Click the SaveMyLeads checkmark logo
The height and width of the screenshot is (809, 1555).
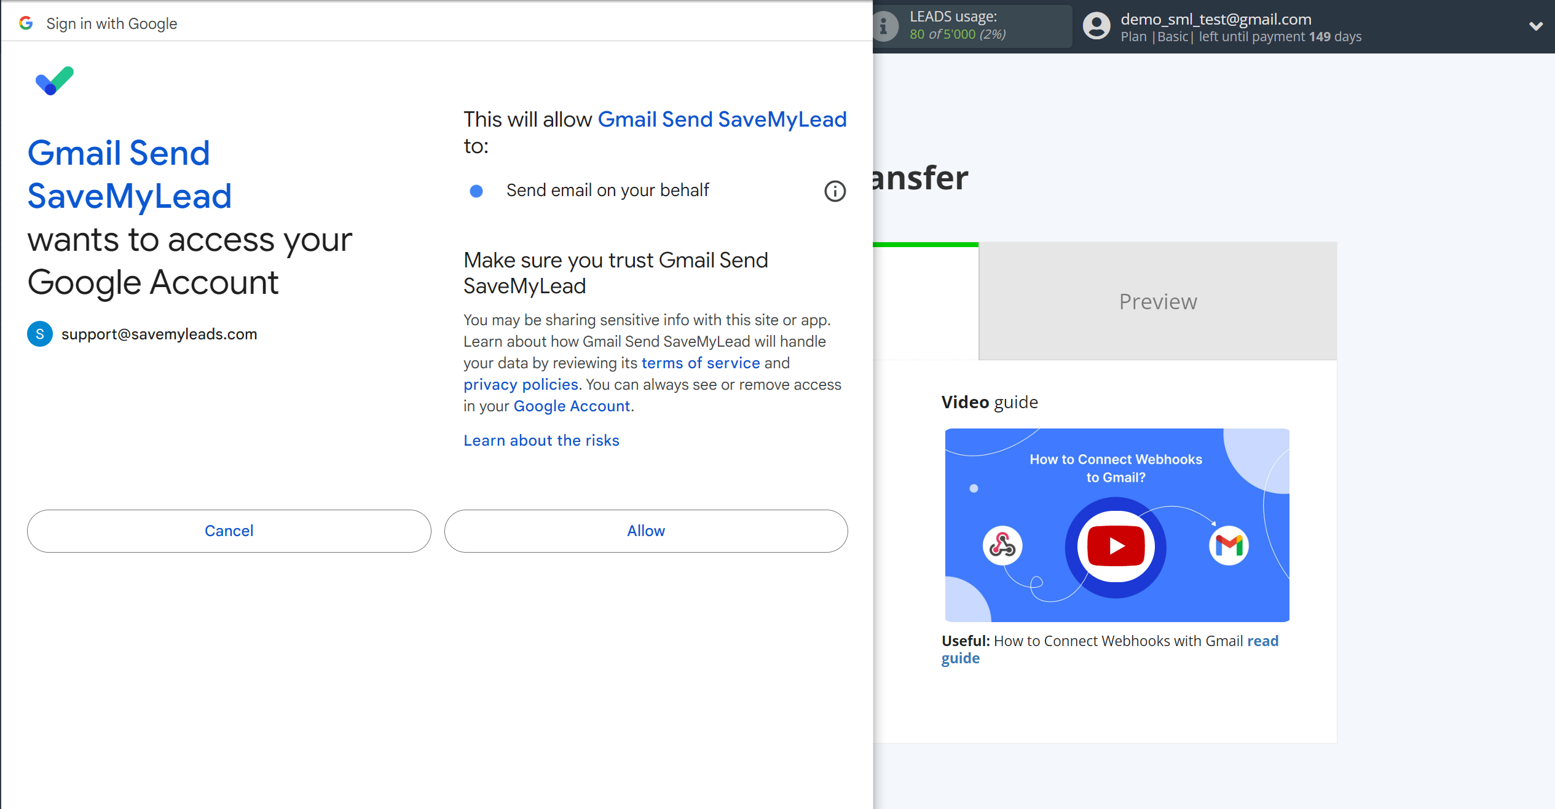(x=55, y=81)
